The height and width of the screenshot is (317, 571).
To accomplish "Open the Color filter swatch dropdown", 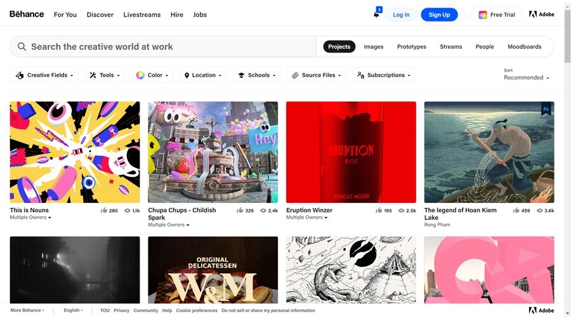I will tap(152, 75).
